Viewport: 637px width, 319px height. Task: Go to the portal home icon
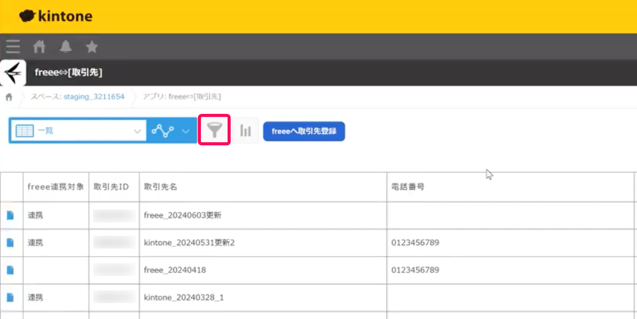click(x=39, y=47)
